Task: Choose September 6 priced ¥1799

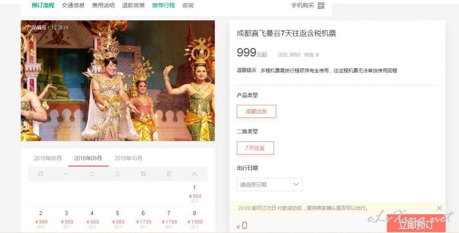Action: point(143,220)
